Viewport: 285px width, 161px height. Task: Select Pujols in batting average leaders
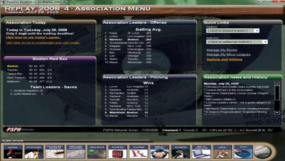128,33
